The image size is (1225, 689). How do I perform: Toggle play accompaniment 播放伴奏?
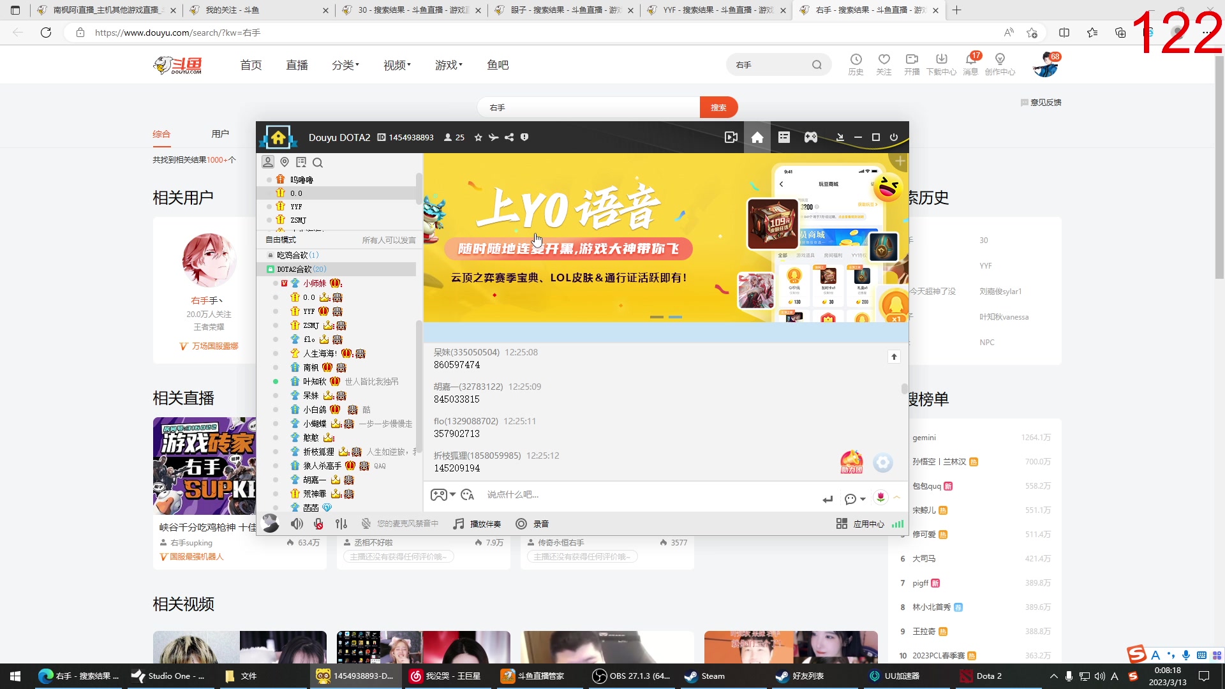(477, 524)
